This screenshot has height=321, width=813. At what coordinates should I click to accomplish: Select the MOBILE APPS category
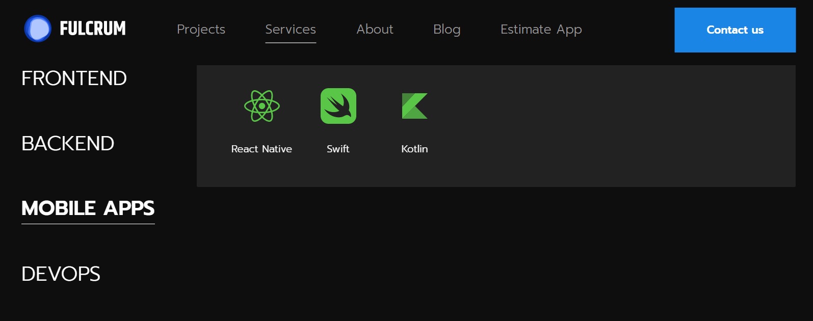[88, 208]
